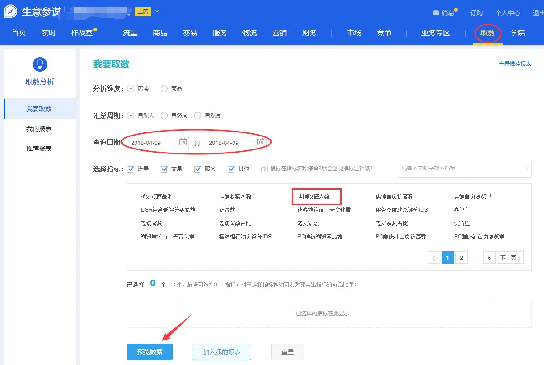Select the 自然月 summary period
Viewport: 544px width, 365px height.
(198, 115)
